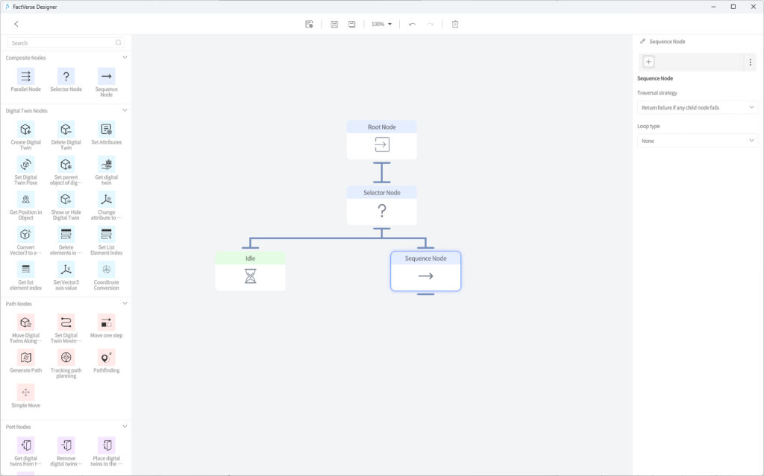This screenshot has width=764, height=476.
Task: Click the save-as toolbar icon with gear
Action: click(309, 25)
